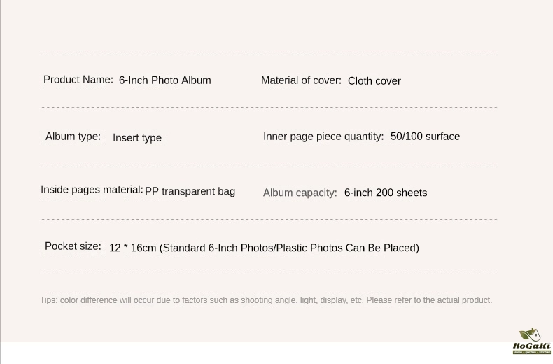Select the "Product Name:" label
The image size is (553, 364).
click(x=78, y=80)
